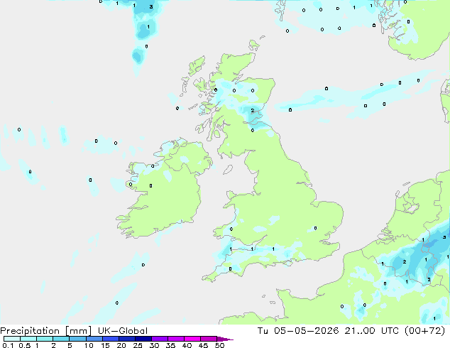The height and width of the screenshot is (348, 450).
Task: Click the "0.5" legend scale label
Action: click(x=24, y=345)
